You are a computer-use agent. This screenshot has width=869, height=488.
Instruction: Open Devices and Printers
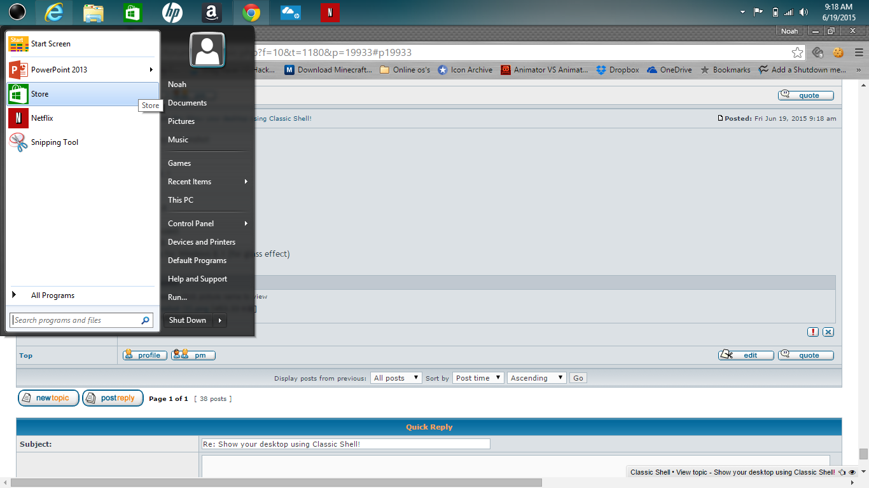coord(202,242)
